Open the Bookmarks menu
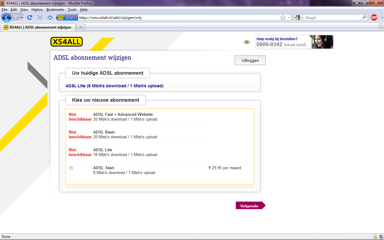This screenshot has width=384, height=240. click(x=55, y=10)
